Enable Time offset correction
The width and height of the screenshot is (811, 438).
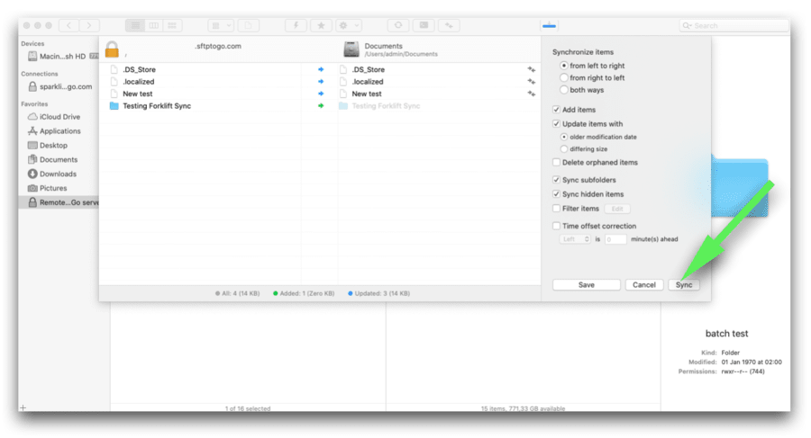click(x=557, y=226)
